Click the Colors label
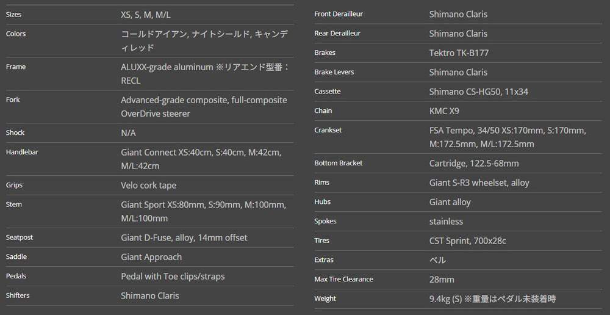The image size is (610, 315). [16, 34]
